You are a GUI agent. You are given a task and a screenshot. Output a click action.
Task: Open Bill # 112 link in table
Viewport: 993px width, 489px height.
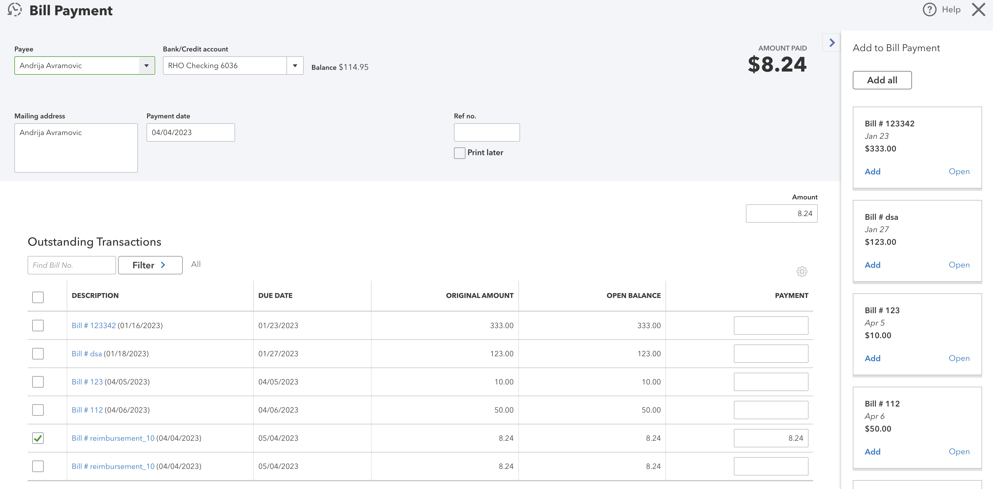click(x=87, y=410)
